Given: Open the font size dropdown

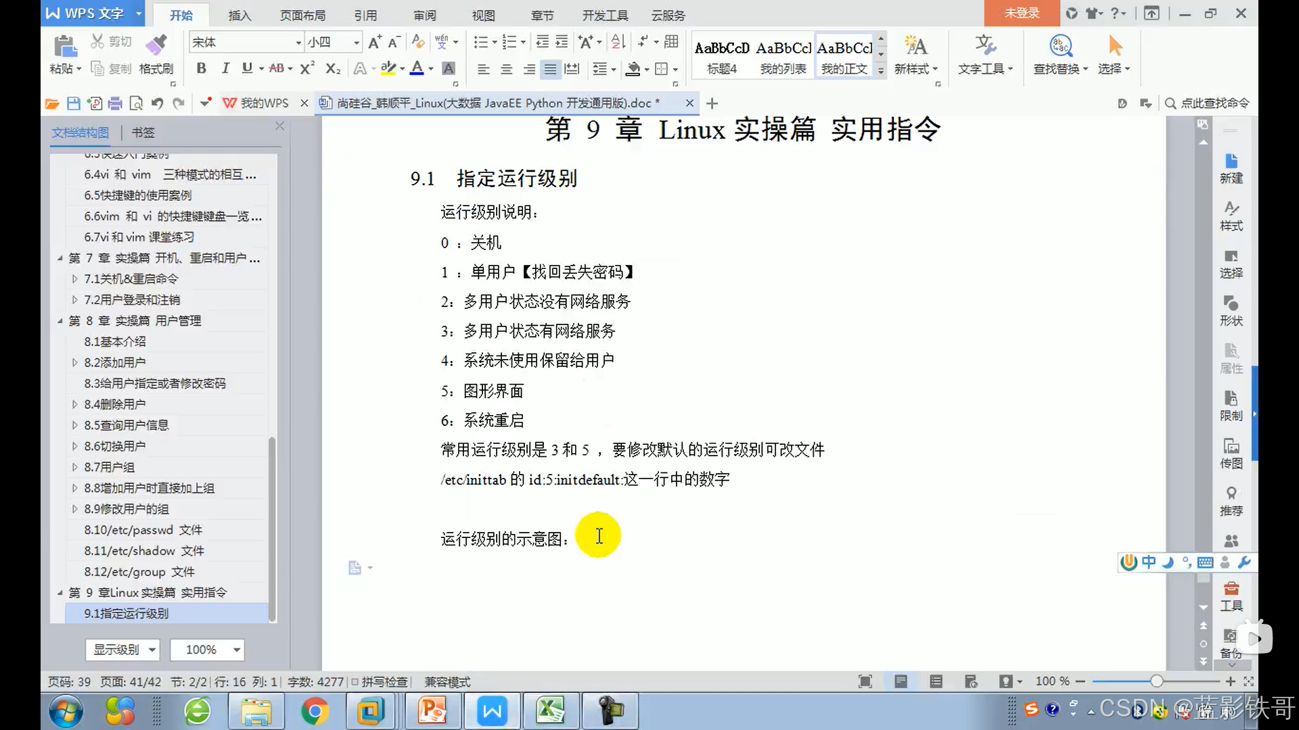Looking at the screenshot, I should 357,43.
